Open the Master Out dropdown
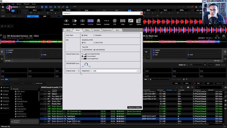Image resolution: width=227 pixels, height=128 pixels. point(183,65)
